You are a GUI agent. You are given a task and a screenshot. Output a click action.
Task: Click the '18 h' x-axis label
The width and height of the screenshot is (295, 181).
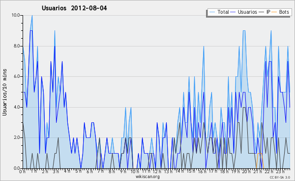click(224, 172)
